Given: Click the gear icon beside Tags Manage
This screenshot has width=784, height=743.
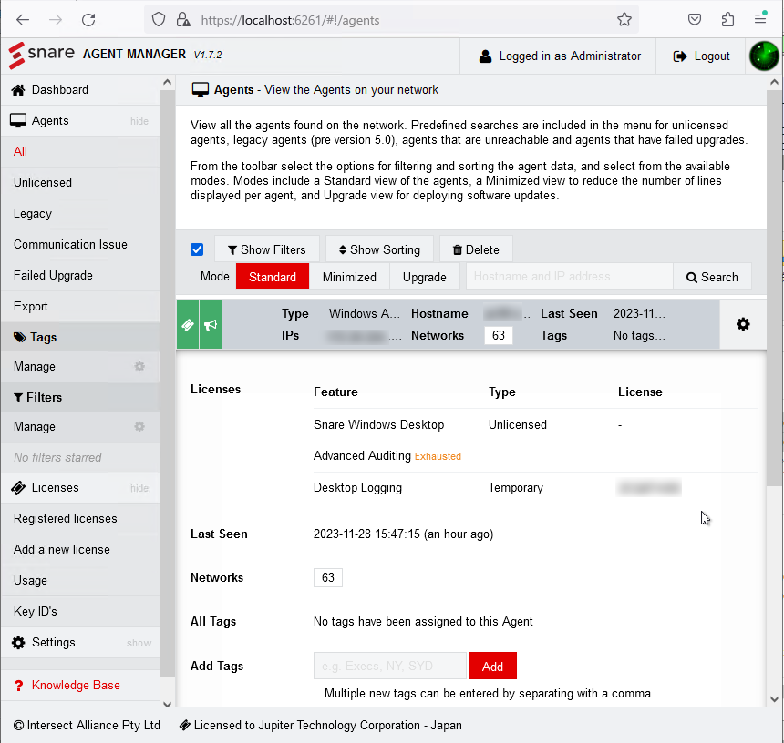Looking at the screenshot, I should tap(139, 367).
